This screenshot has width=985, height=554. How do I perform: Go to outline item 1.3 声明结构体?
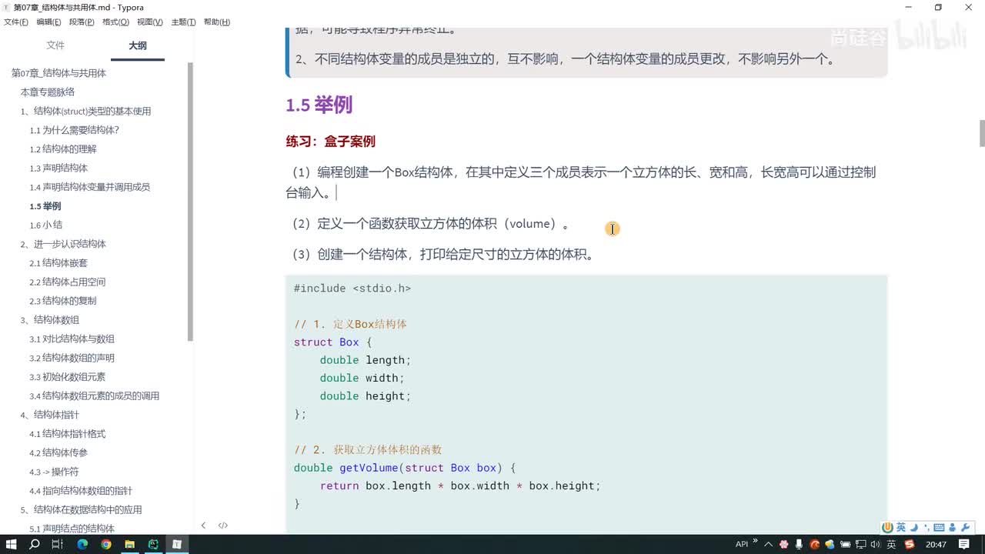pyautogui.click(x=58, y=169)
